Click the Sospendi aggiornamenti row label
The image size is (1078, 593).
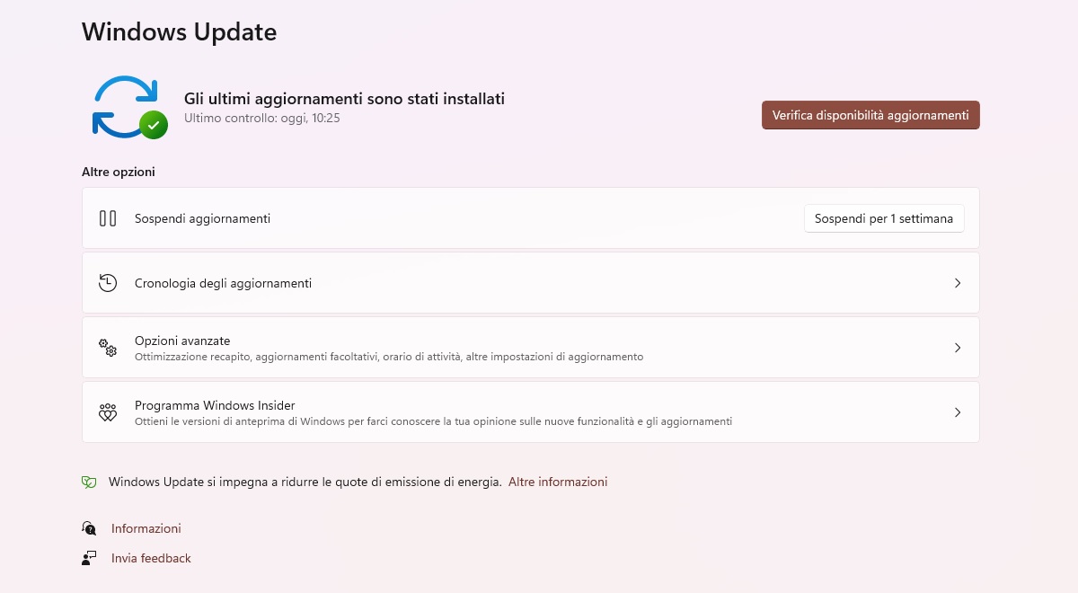click(202, 218)
